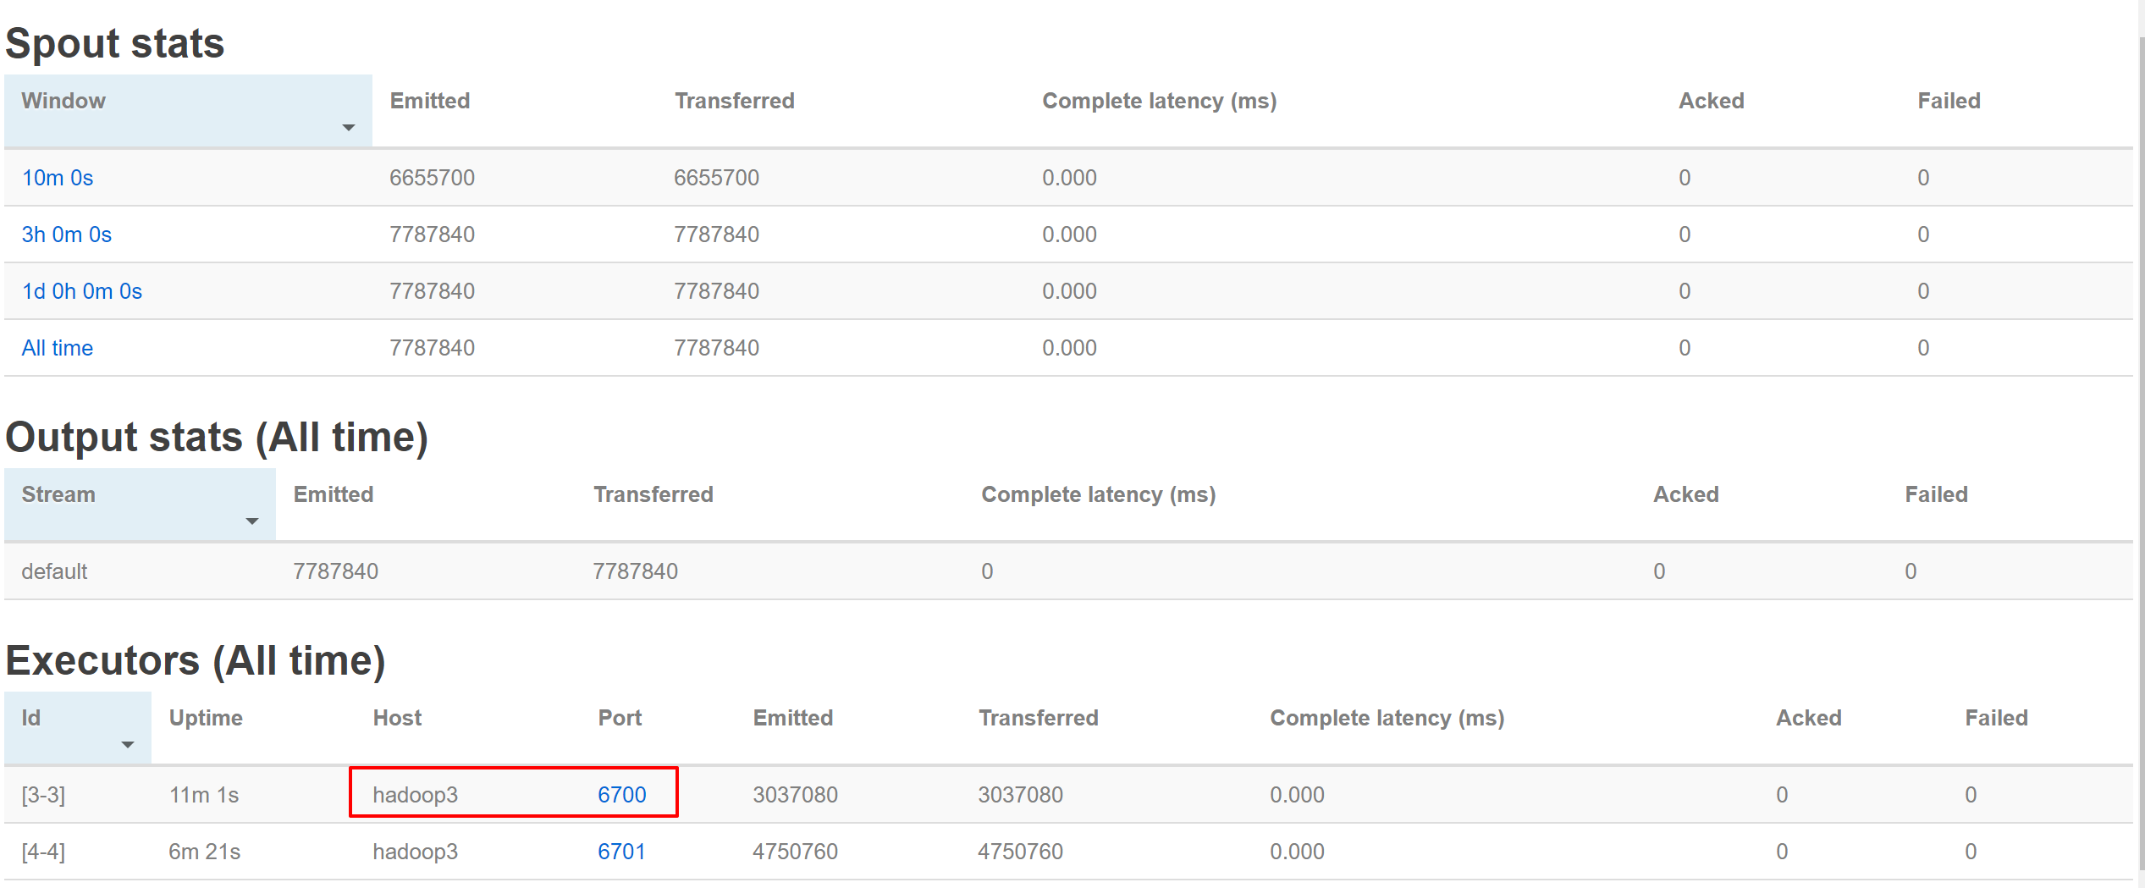Click the page vertical scrollbar
The height and width of the screenshot is (888, 2145).
click(x=2141, y=423)
